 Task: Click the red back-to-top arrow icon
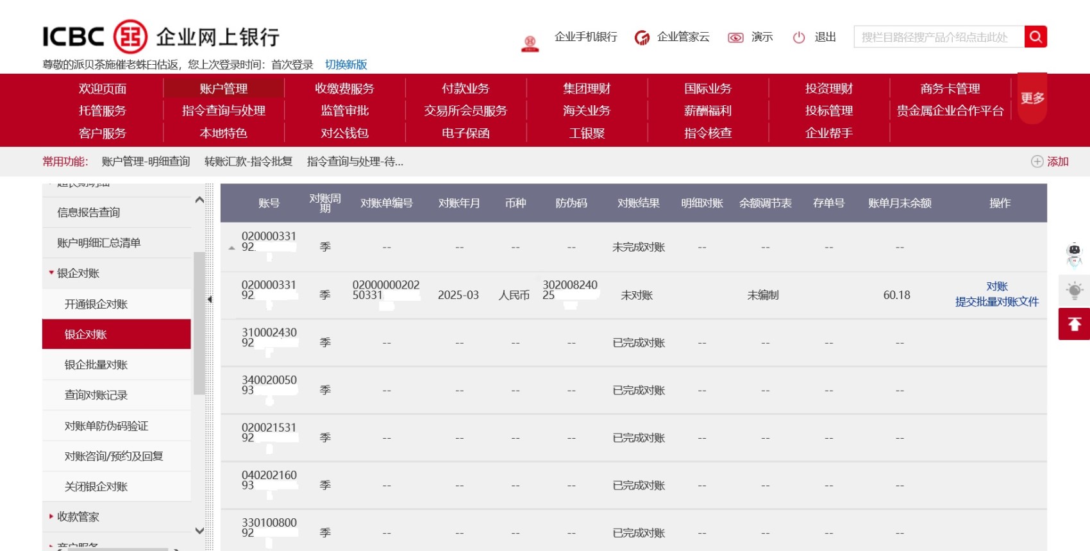(x=1074, y=324)
